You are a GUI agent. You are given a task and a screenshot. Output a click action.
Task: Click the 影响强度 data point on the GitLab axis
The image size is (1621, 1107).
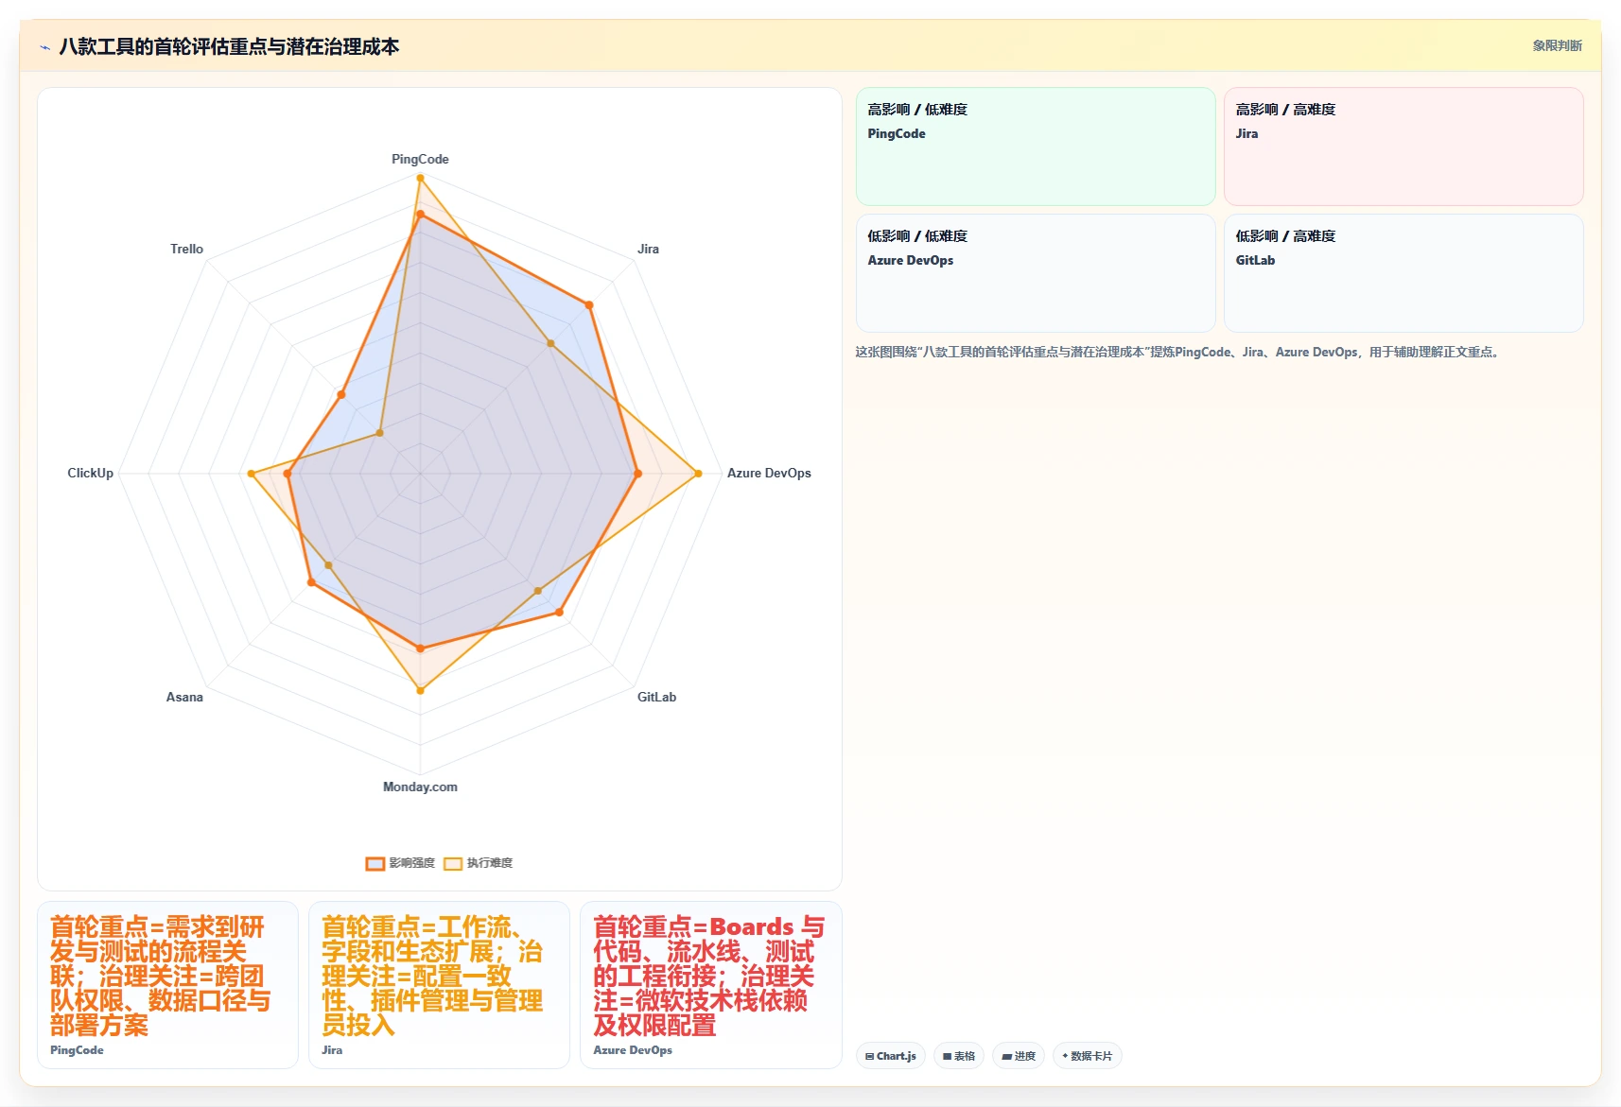(x=560, y=613)
